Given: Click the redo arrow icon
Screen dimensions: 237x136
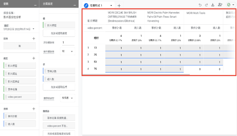Looking at the screenshot, I should tap(206, 5).
